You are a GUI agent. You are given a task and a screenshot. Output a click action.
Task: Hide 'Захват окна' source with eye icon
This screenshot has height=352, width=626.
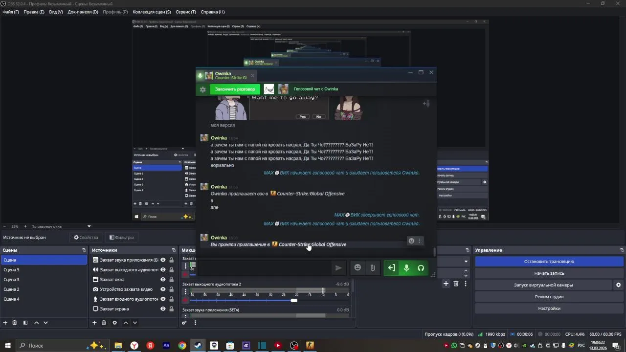pos(163,280)
